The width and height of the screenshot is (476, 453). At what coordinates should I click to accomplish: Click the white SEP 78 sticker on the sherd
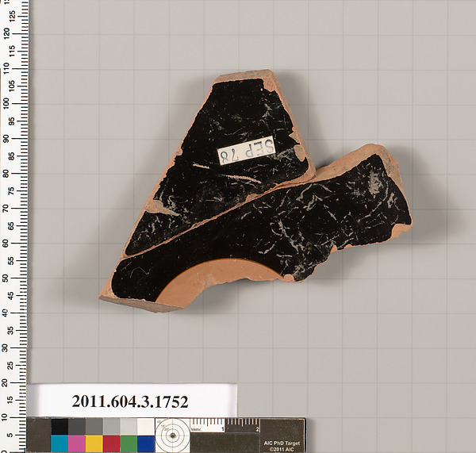pos(245,150)
